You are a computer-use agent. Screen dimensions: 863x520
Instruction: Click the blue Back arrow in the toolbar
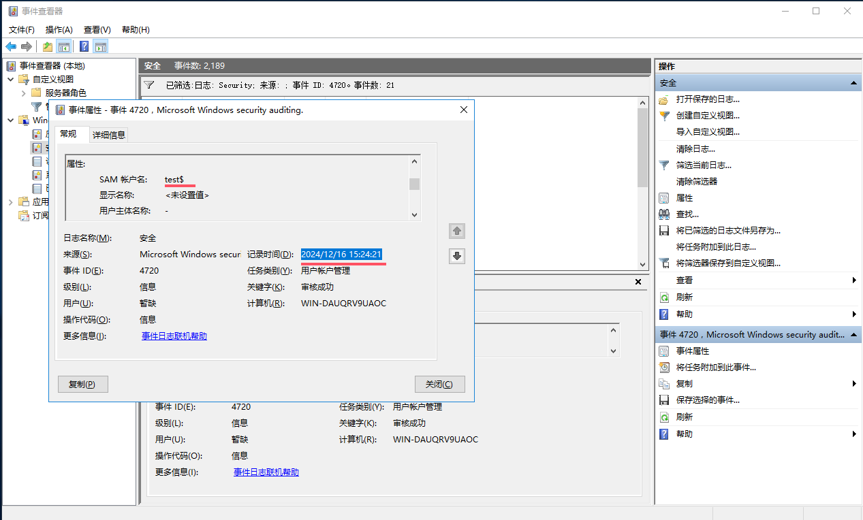click(11, 46)
